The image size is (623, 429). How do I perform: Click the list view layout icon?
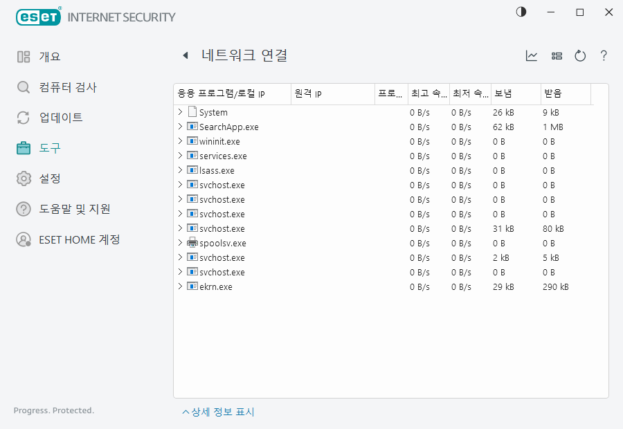pos(557,56)
